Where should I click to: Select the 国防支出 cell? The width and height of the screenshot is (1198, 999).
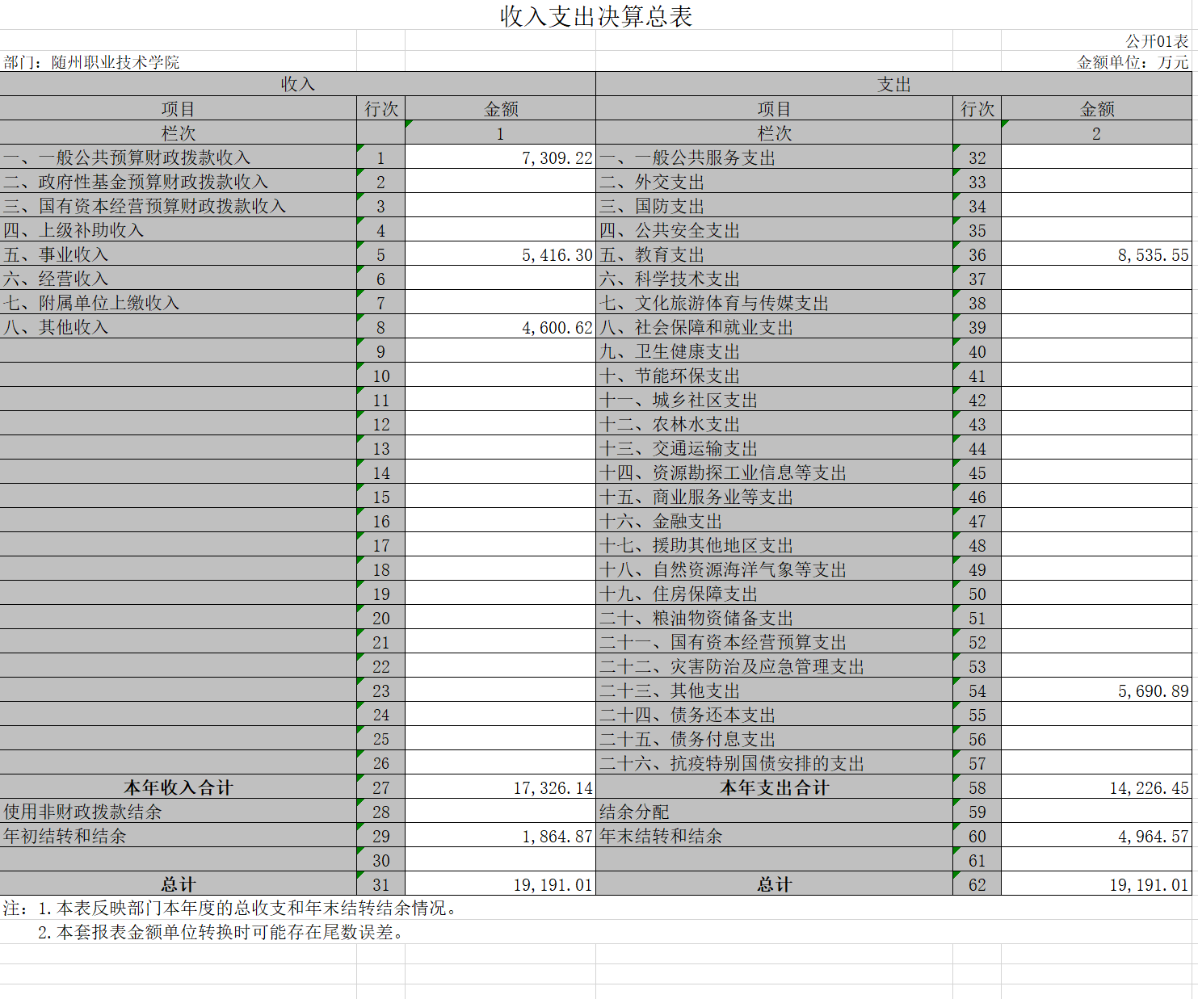coord(775,206)
